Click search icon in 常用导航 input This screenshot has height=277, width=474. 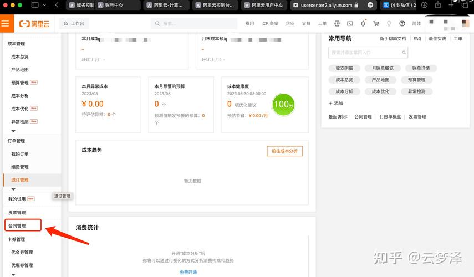click(404, 53)
